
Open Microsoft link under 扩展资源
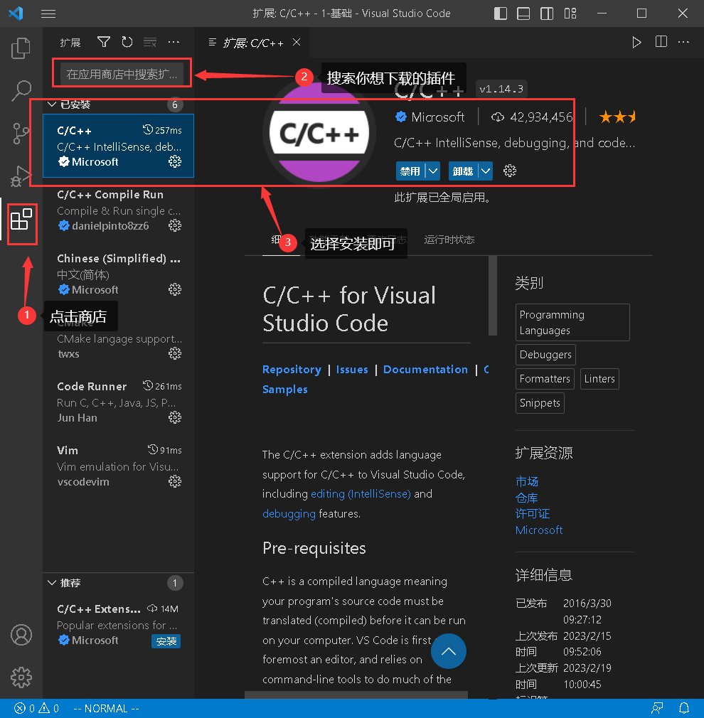539,530
